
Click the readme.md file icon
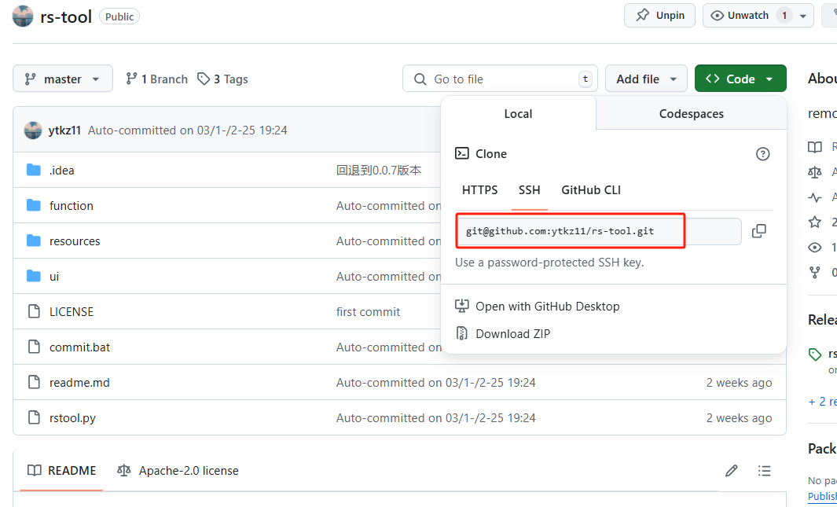(34, 383)
